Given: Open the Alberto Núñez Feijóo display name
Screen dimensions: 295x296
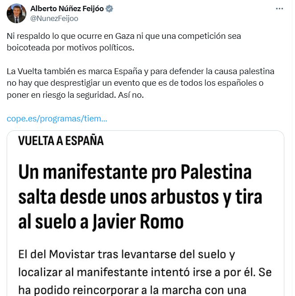Looking at the screenshot, I should tap(67, 9).
